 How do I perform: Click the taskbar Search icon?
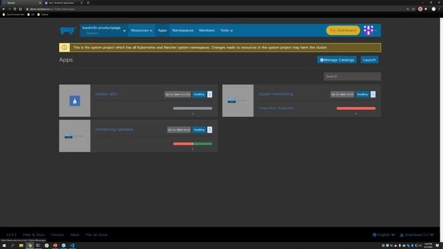pyautogui.click(x=12, y=246)
